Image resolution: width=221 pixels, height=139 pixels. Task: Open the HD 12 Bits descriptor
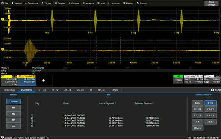coord(178,79)
